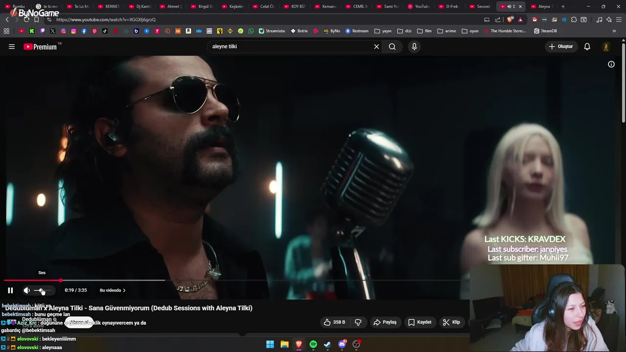
Task: Open Discord from the taskbar
Action: point(342,344)
